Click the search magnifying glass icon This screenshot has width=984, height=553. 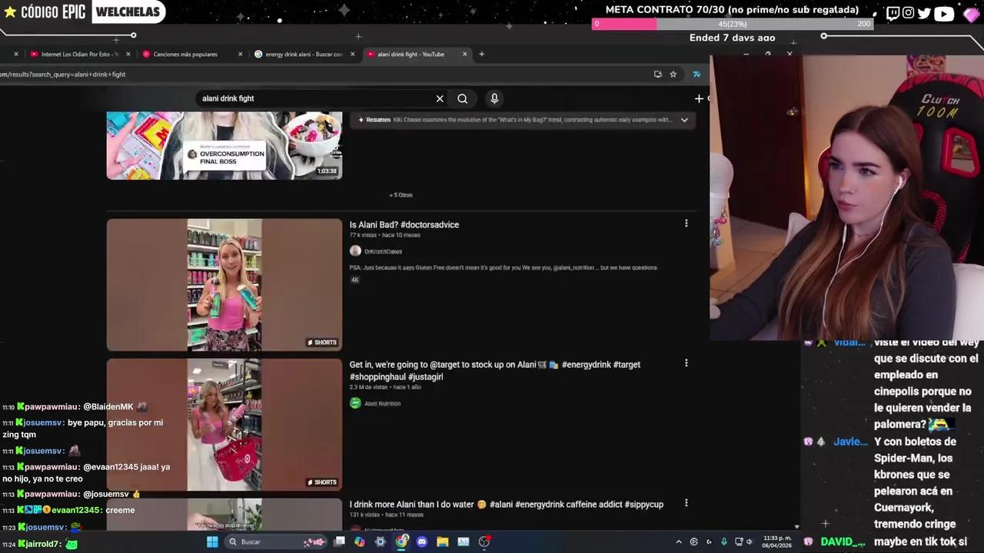coord(462,98)
